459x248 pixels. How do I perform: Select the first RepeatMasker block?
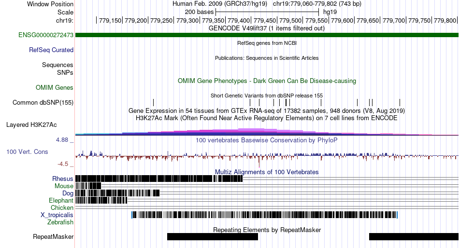[213, 236]
